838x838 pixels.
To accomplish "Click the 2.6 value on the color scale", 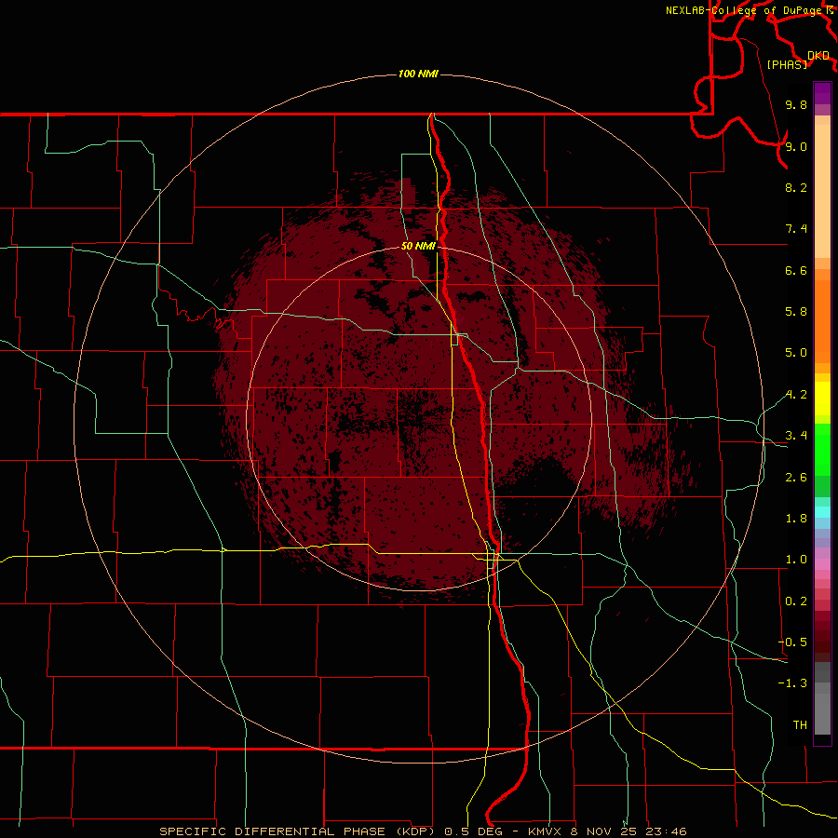I will [x=796, y=478].
